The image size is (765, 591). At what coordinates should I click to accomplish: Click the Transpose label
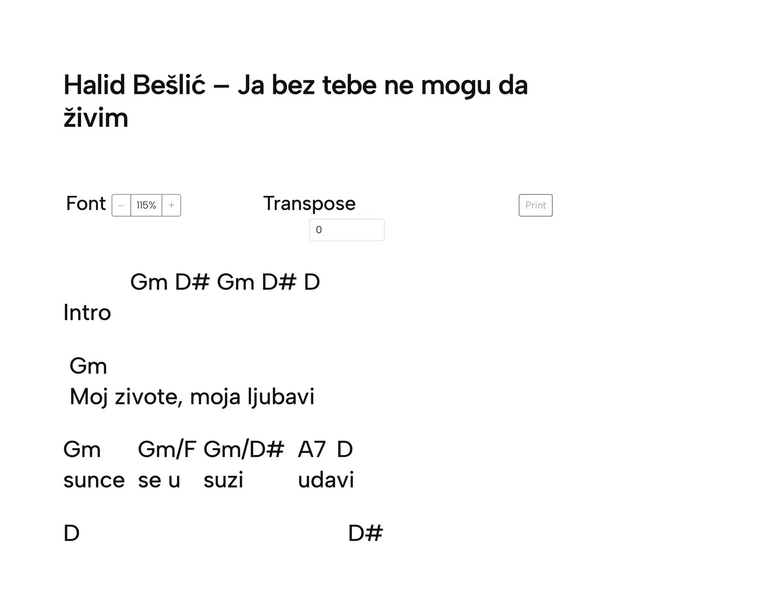tap(309, 203)
